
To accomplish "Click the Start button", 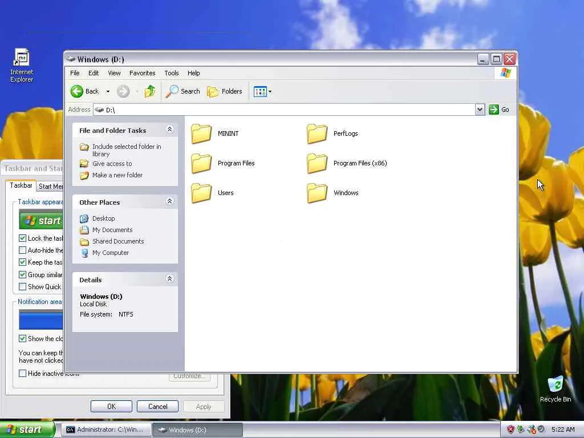I will tap(27, 429).
